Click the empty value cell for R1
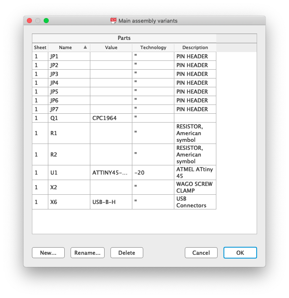 pyautogui.click(x=111, y=133)
